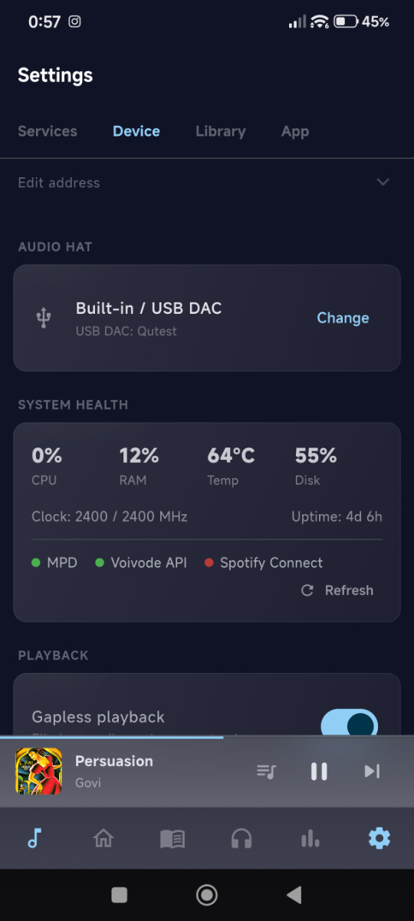
Task: Open the queue icon in mini player
Action: coord(266,771)
